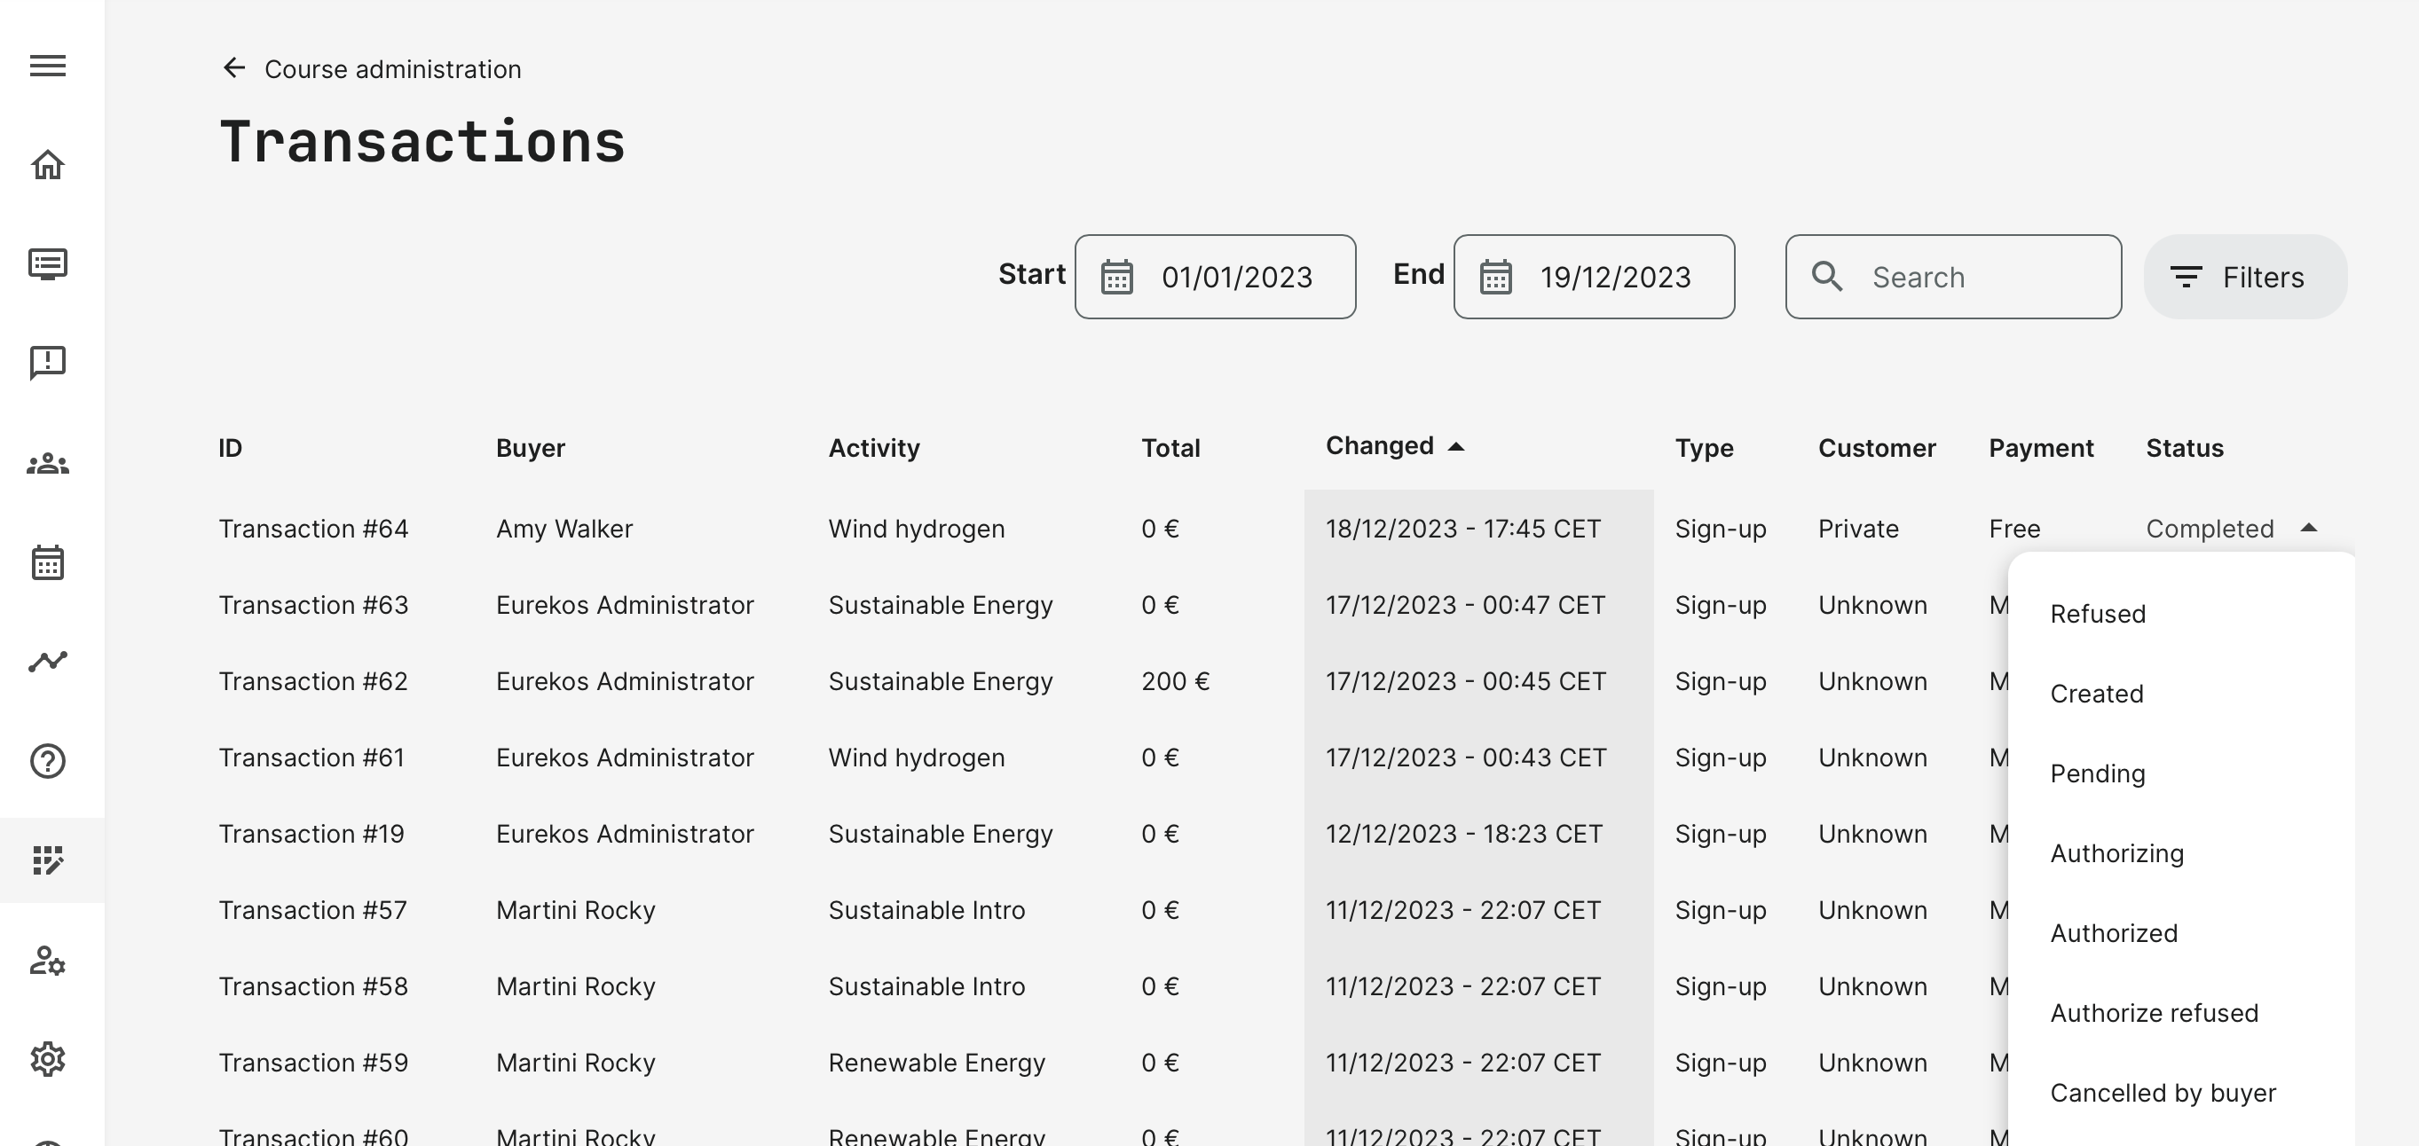Image resolution: width=2419 pixels, height=1146 pixels.
Task: Open the analytics line-chart icon
Action: click(x=48, y=662)
